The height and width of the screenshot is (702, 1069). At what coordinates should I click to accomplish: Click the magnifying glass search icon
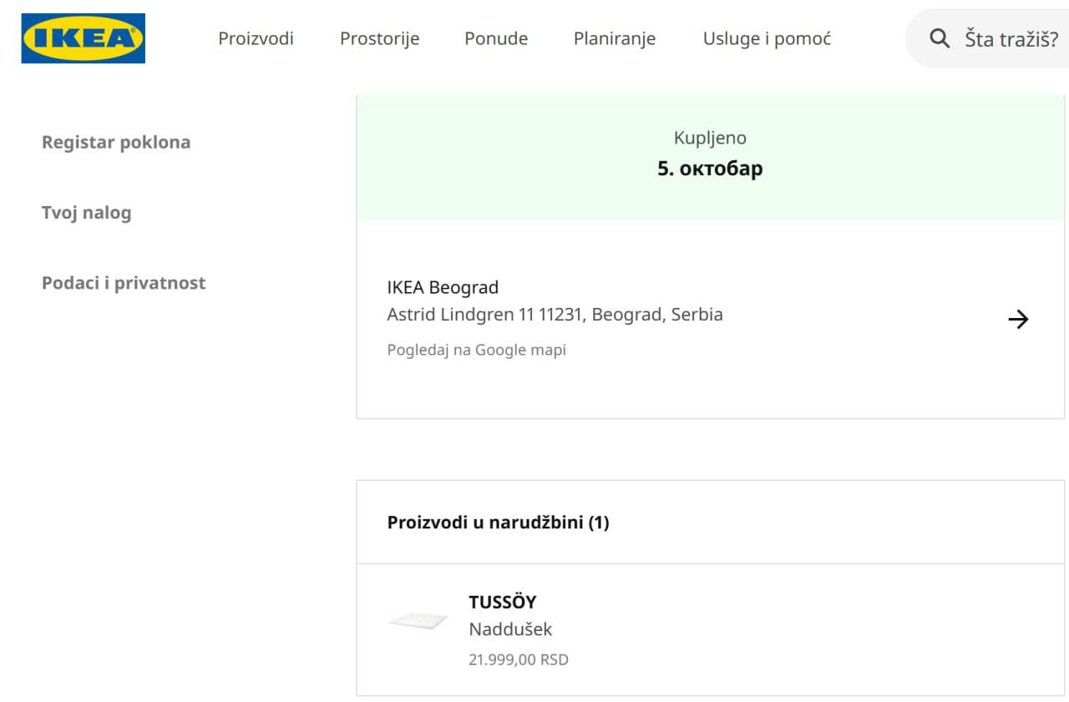click(x=940, y=38)
